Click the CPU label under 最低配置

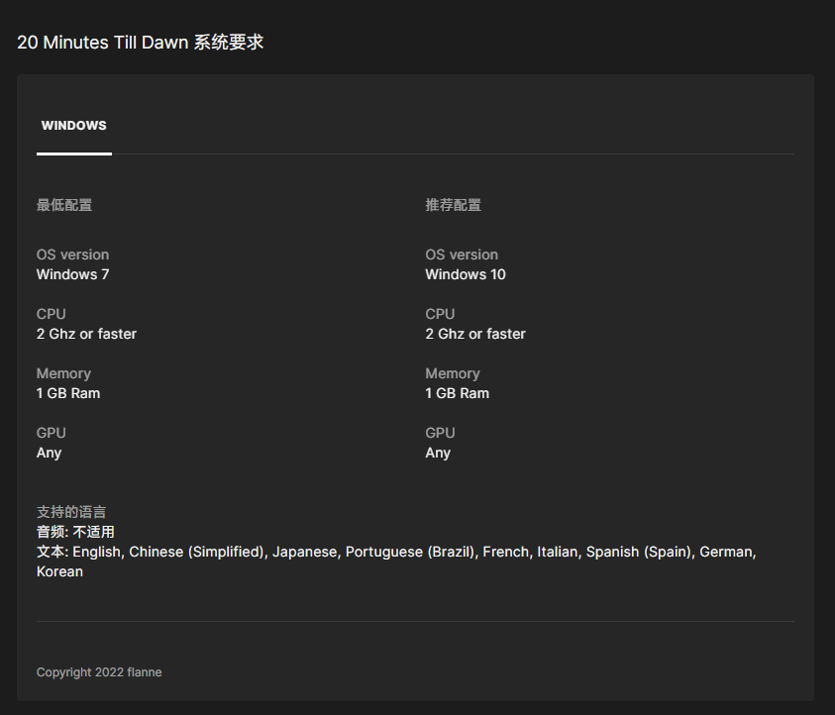click(x=52, y=314)
